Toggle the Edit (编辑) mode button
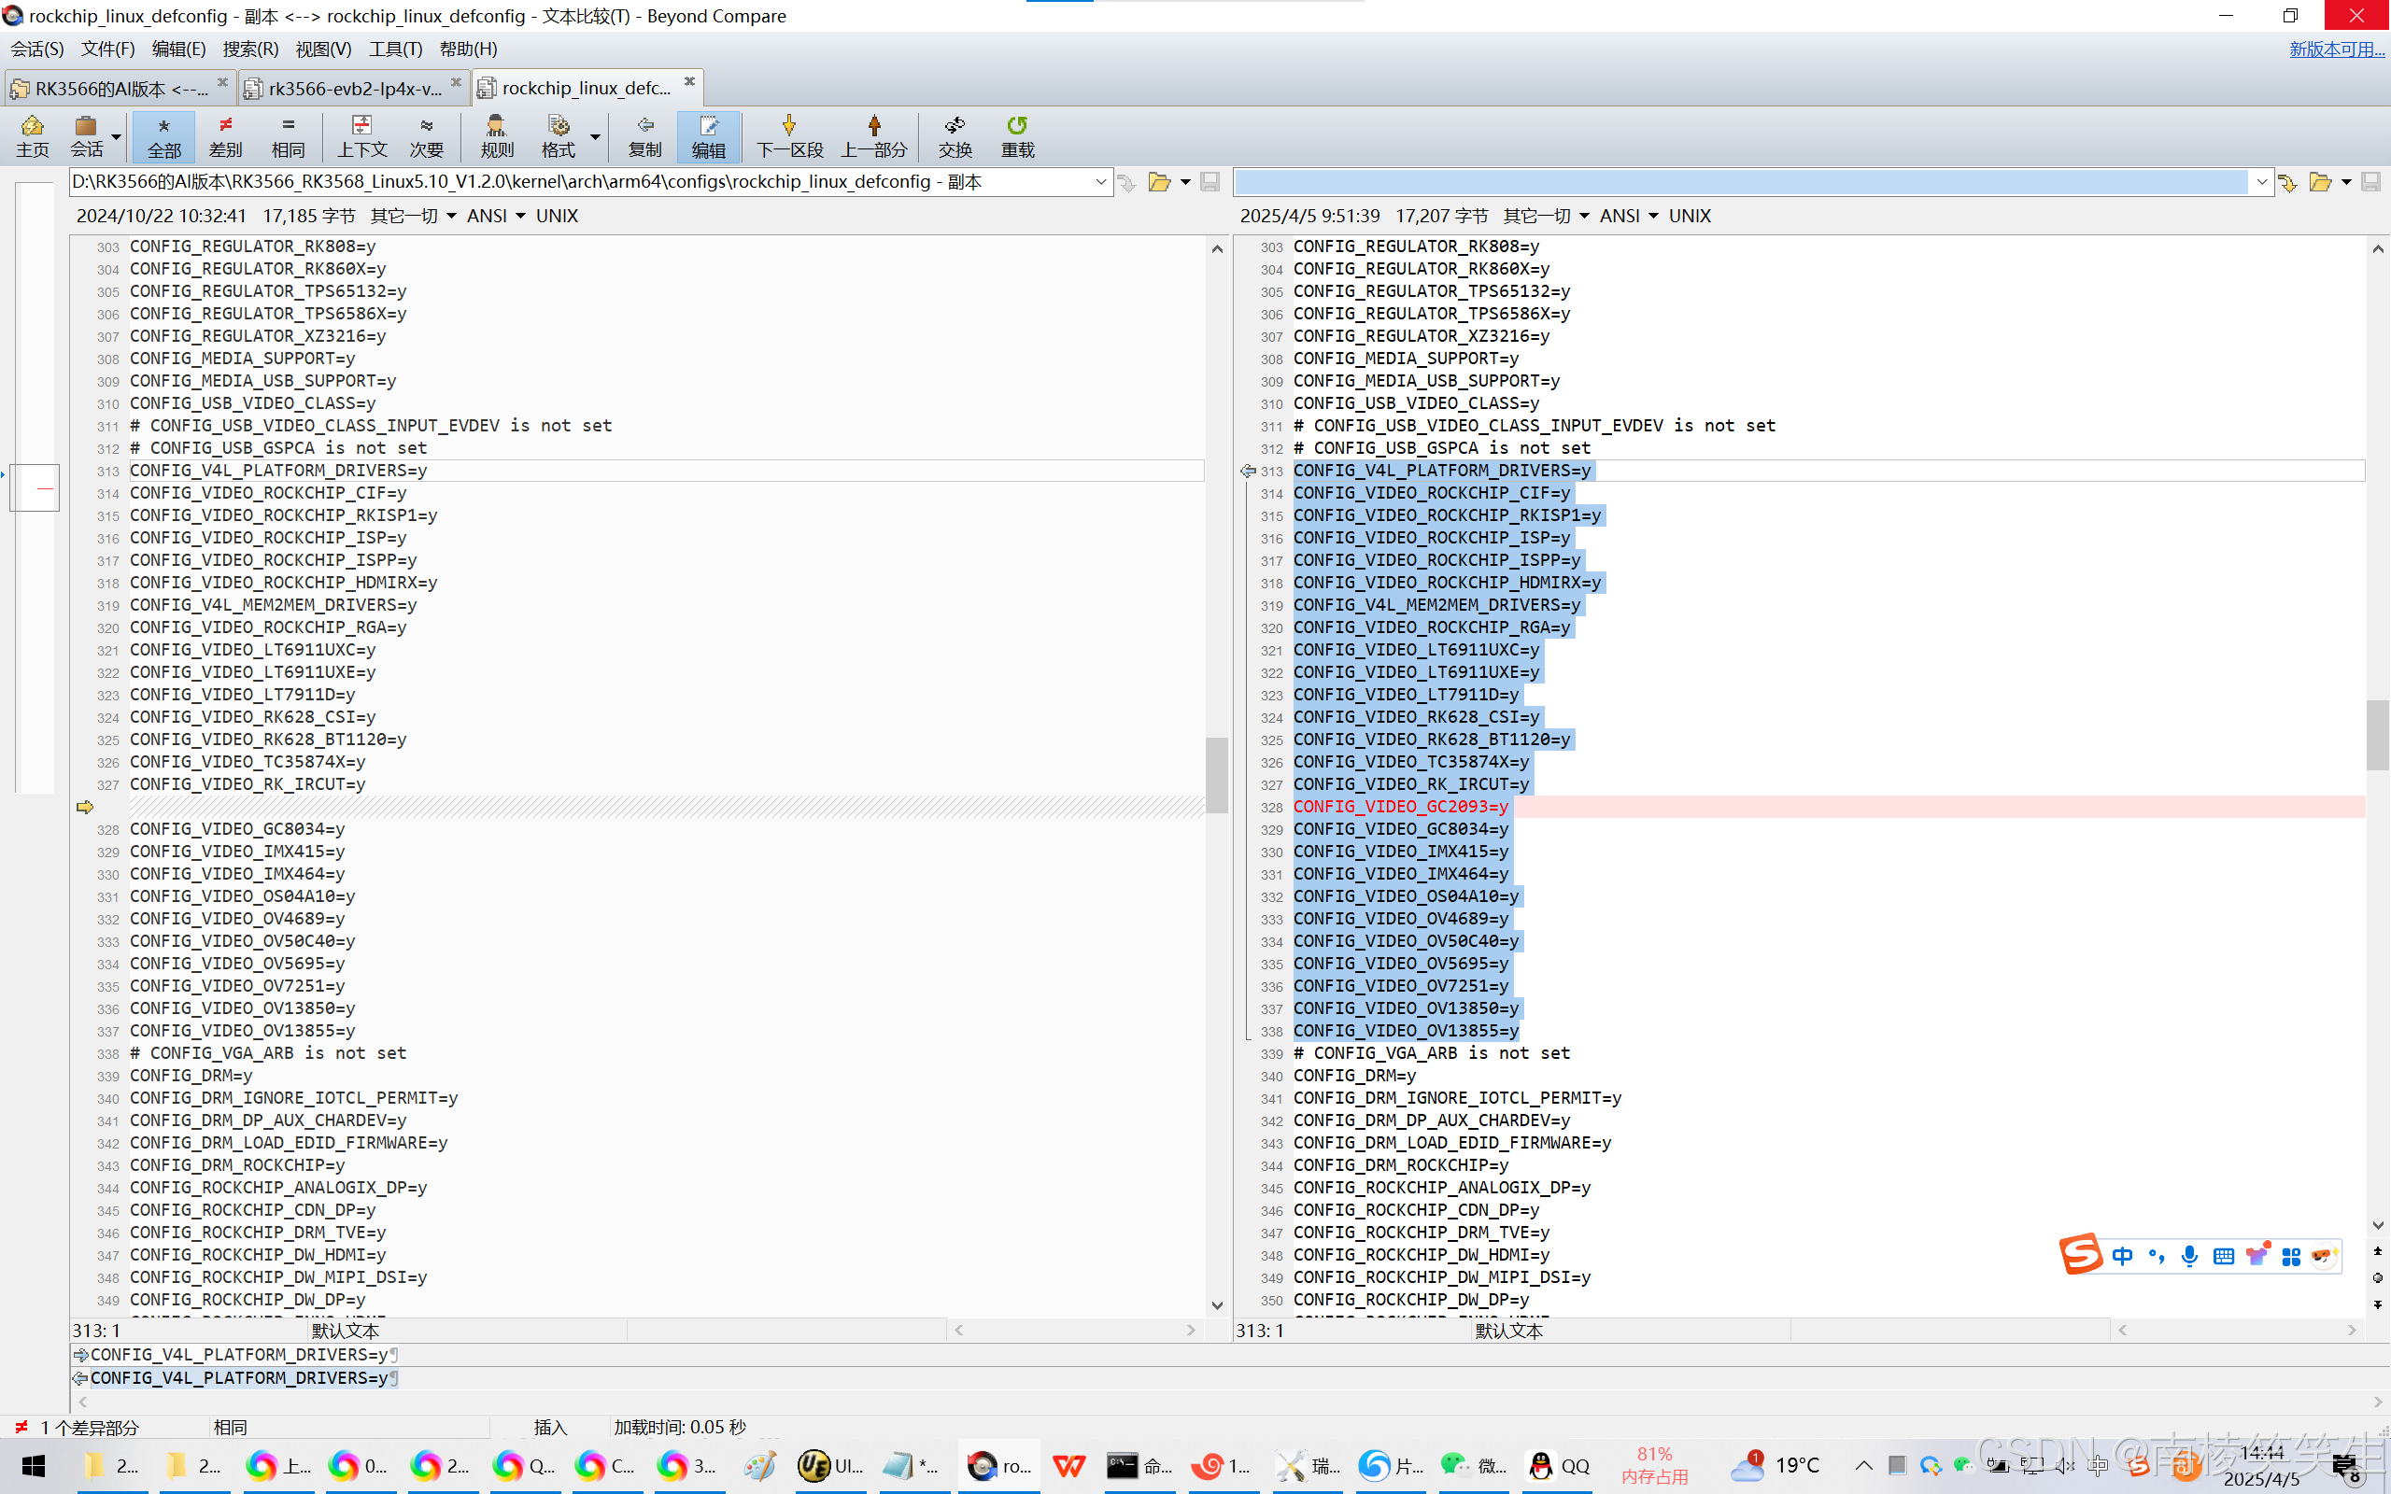This screenshot has width=2391, height=1494. pos(708,135)
